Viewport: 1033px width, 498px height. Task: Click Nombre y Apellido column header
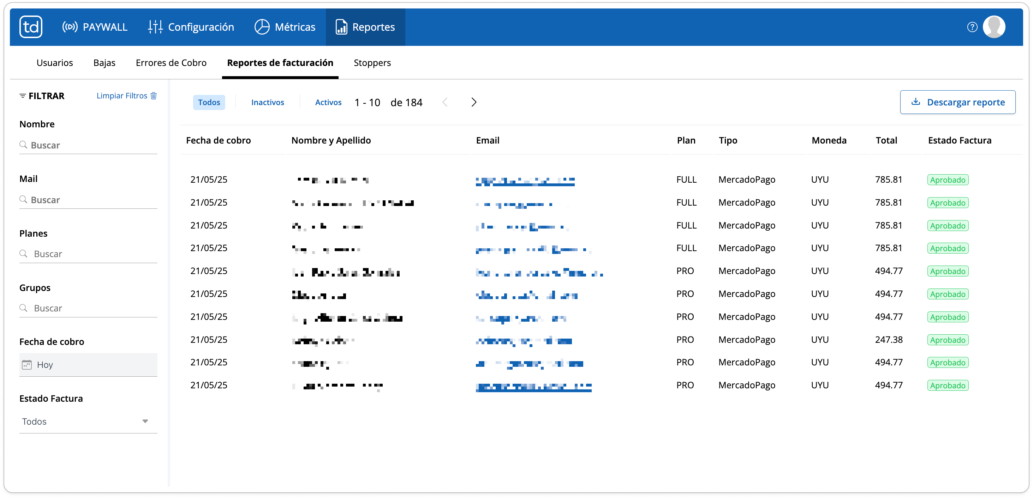[331, 141]
